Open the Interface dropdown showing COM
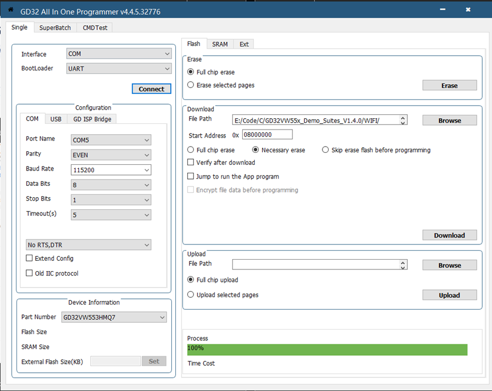 coord(119,54)
